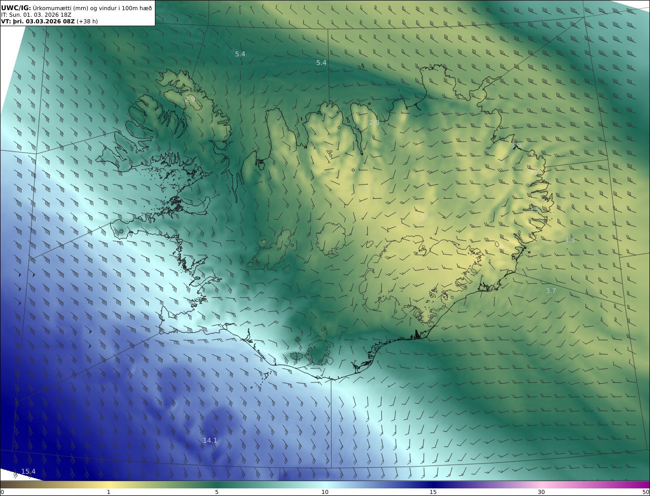The width and height of the screenshot is (650, 496).
Task: Click the colorbar tick label '10'
Action: pos(325,492)
